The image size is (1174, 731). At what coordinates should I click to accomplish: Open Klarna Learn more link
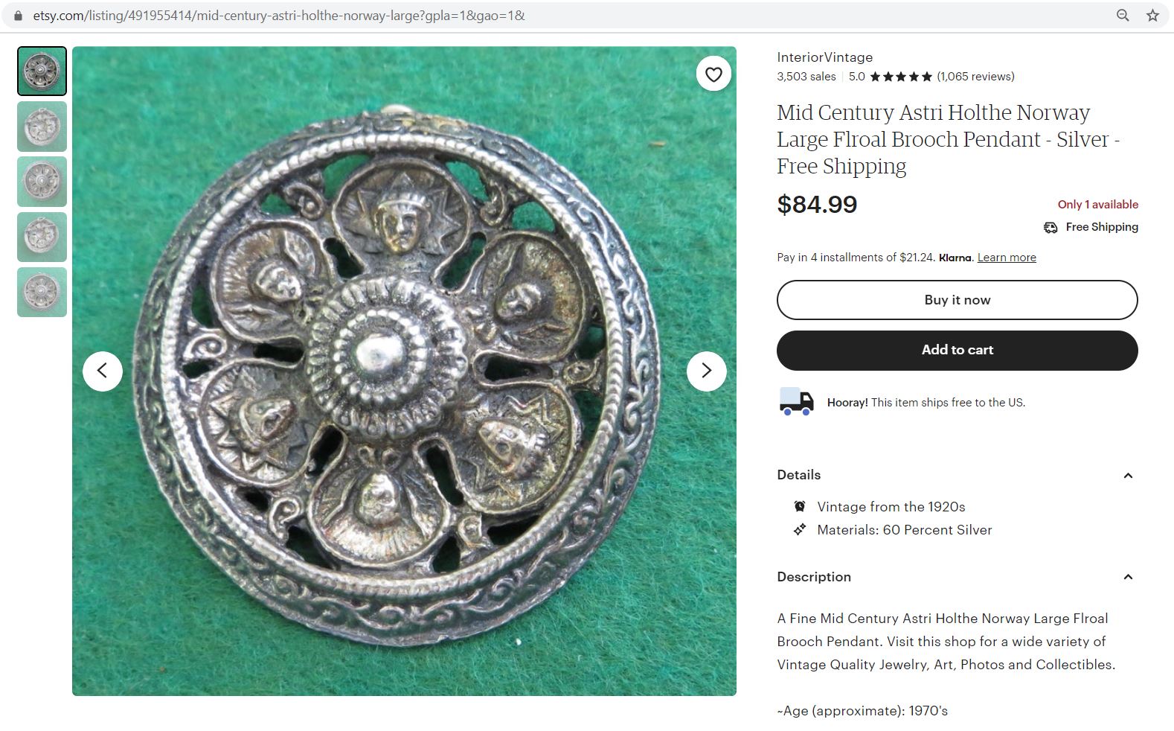pyautogui.click(x=1006, y=258)
